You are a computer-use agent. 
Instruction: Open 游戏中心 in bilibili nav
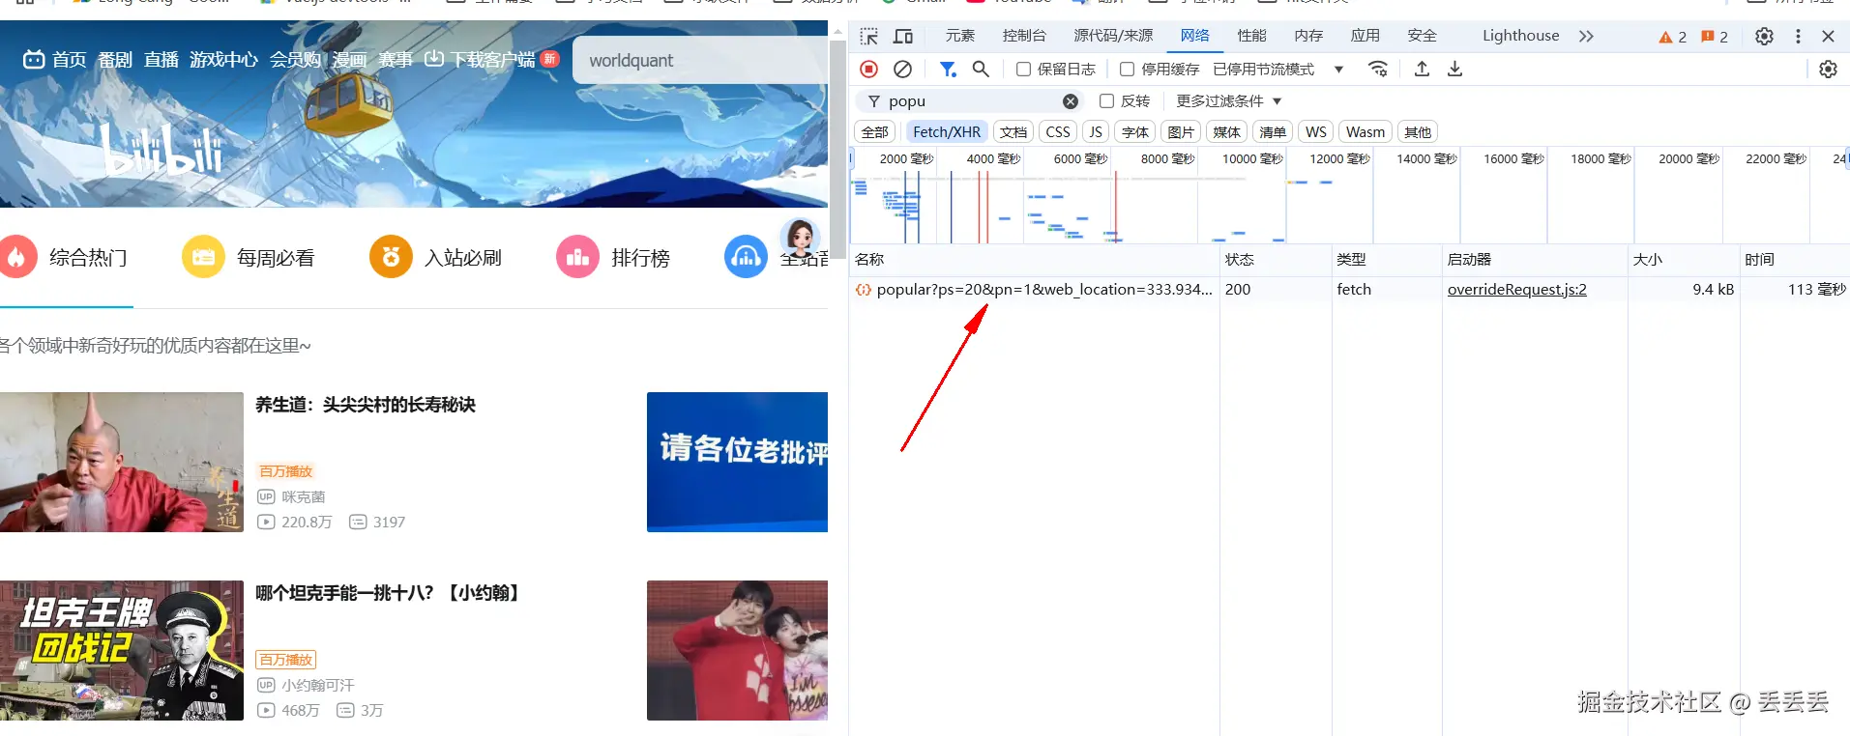pos(223,59)
